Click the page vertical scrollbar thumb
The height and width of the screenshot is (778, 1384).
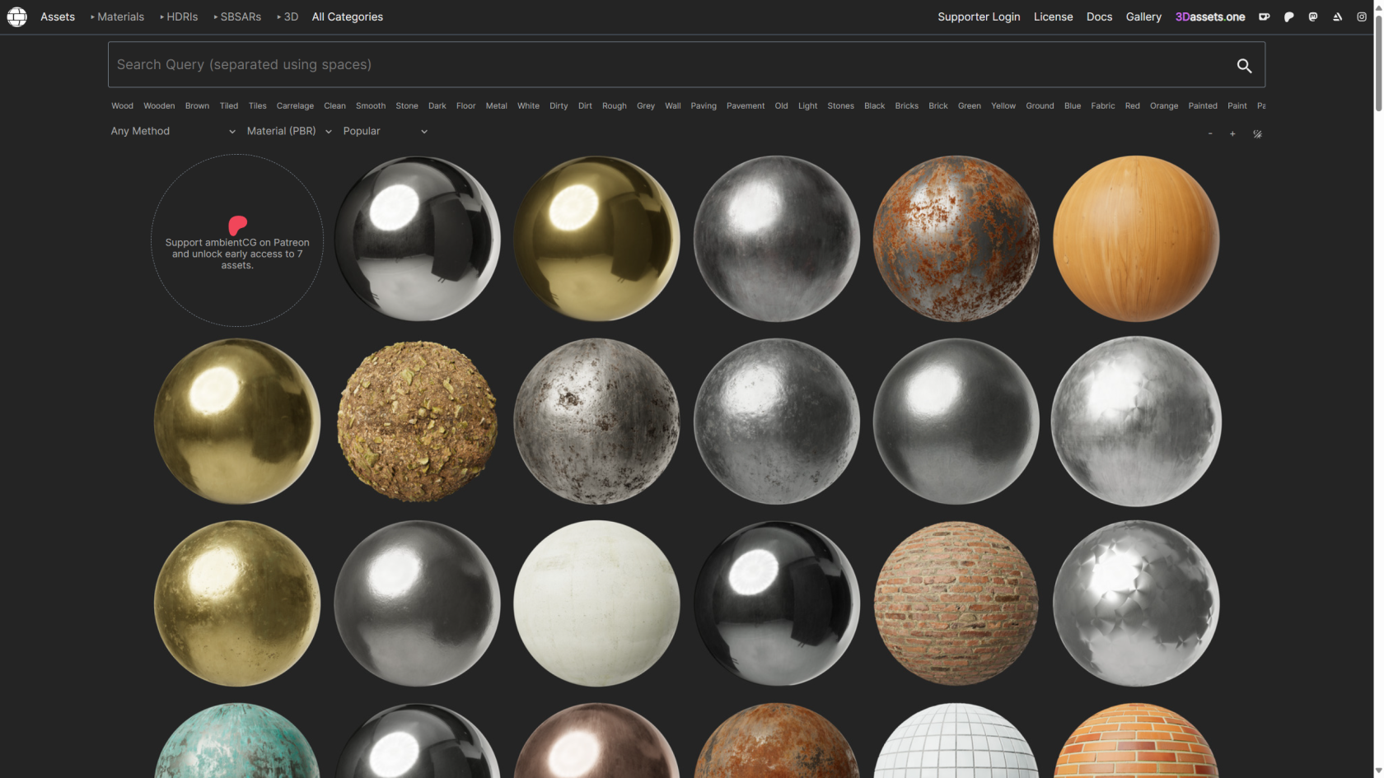tap(1378, 62)
